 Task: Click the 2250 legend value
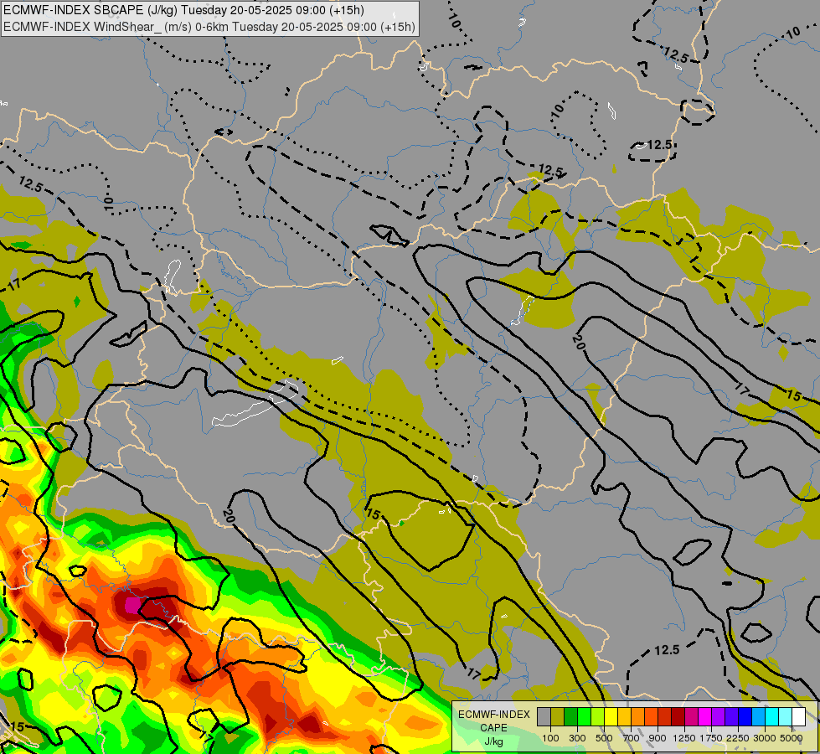tap(738, 738)
